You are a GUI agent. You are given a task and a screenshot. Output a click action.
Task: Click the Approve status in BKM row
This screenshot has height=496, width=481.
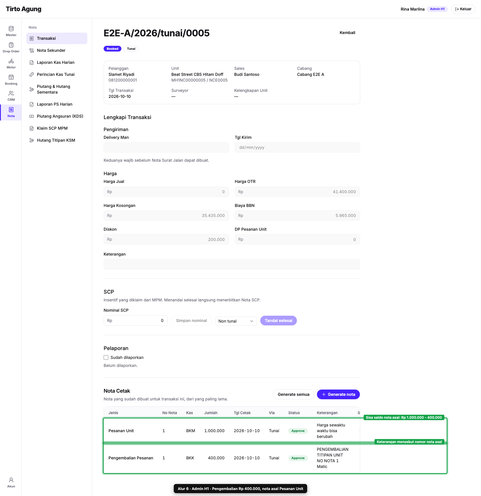(298, 431)
